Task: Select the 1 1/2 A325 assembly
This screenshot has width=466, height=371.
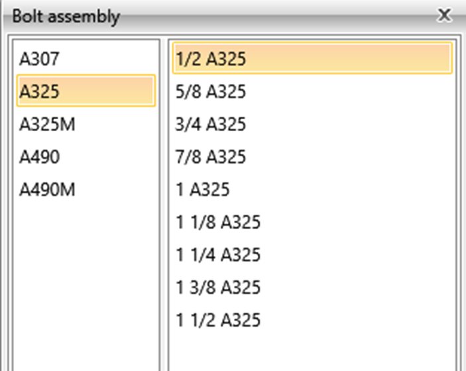Action: 218,321
